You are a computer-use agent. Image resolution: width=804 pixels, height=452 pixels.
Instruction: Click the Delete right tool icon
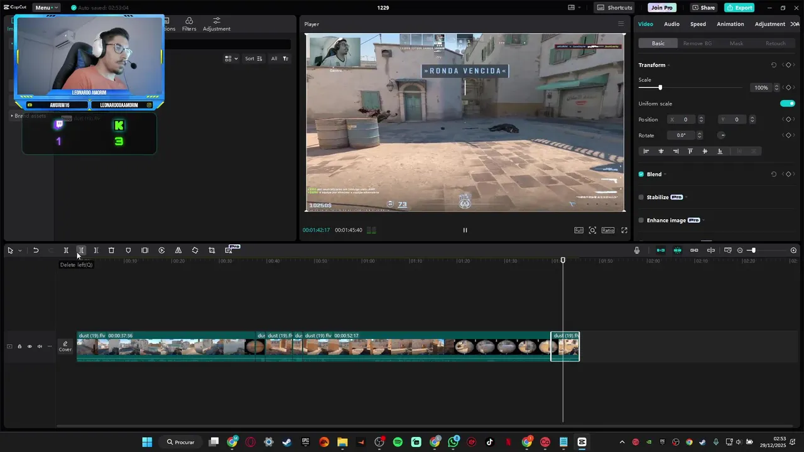[x=96, y=250]
